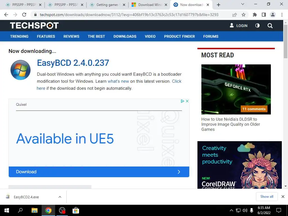Close the Getting games tab
288x216 pixels.
click(x=124, y=5)
